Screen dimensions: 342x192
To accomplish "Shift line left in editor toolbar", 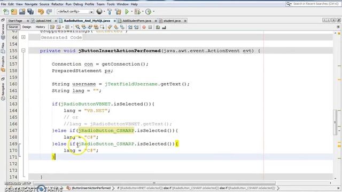I will [x=130, y=27].
